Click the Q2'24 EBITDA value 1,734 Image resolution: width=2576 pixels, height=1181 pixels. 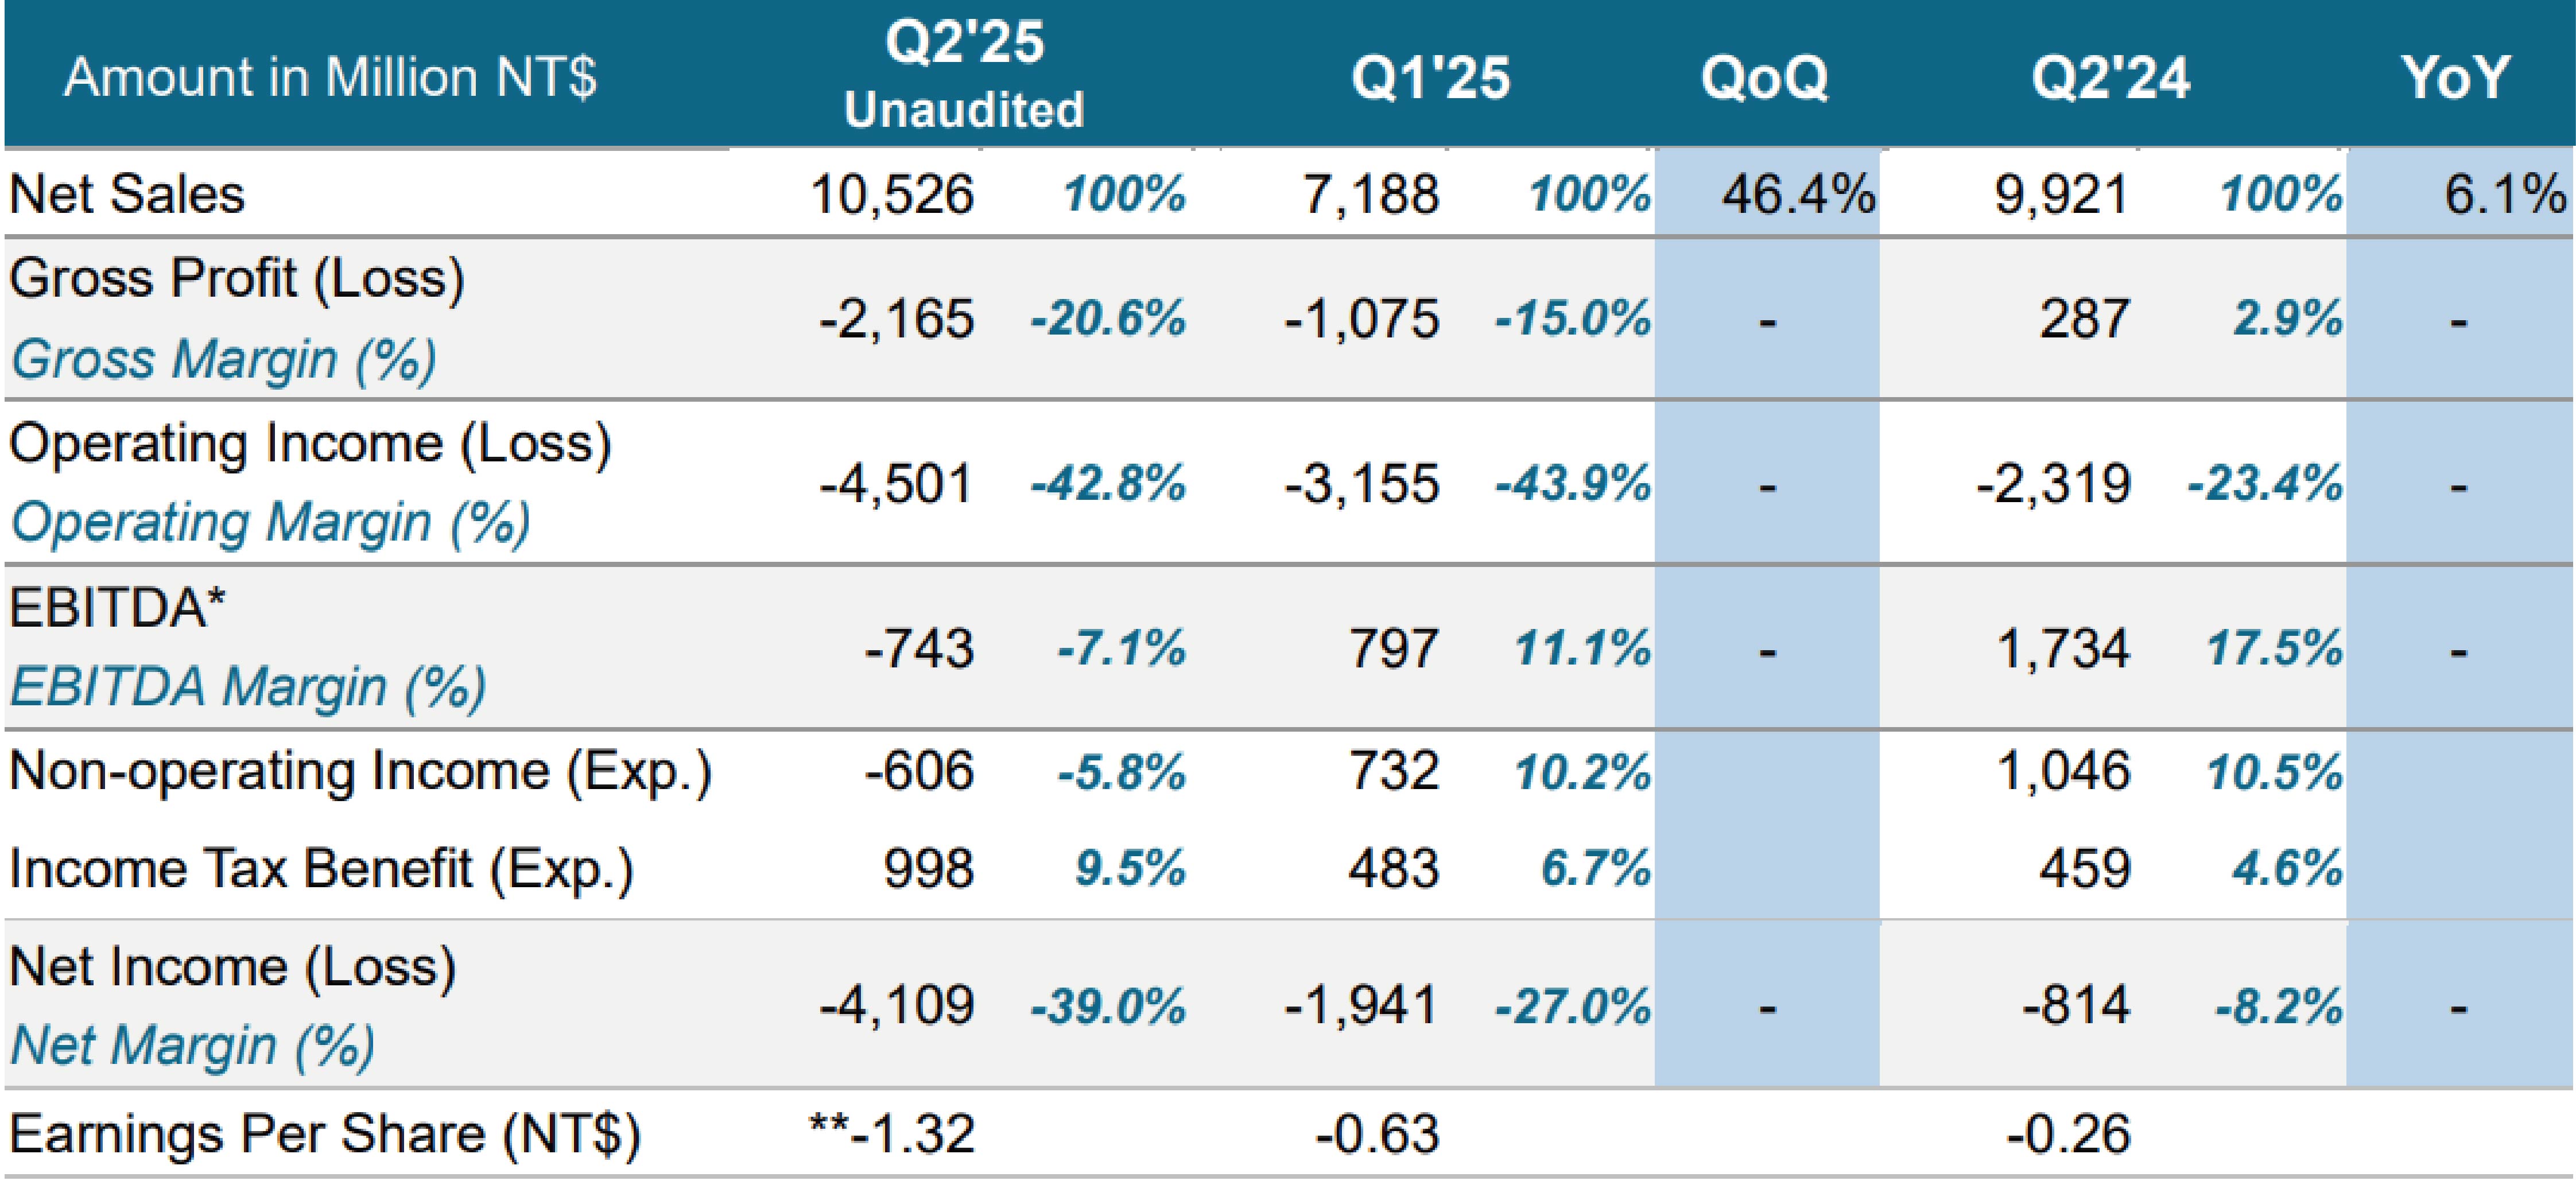pyautogui.click(x=2063, y=648)
